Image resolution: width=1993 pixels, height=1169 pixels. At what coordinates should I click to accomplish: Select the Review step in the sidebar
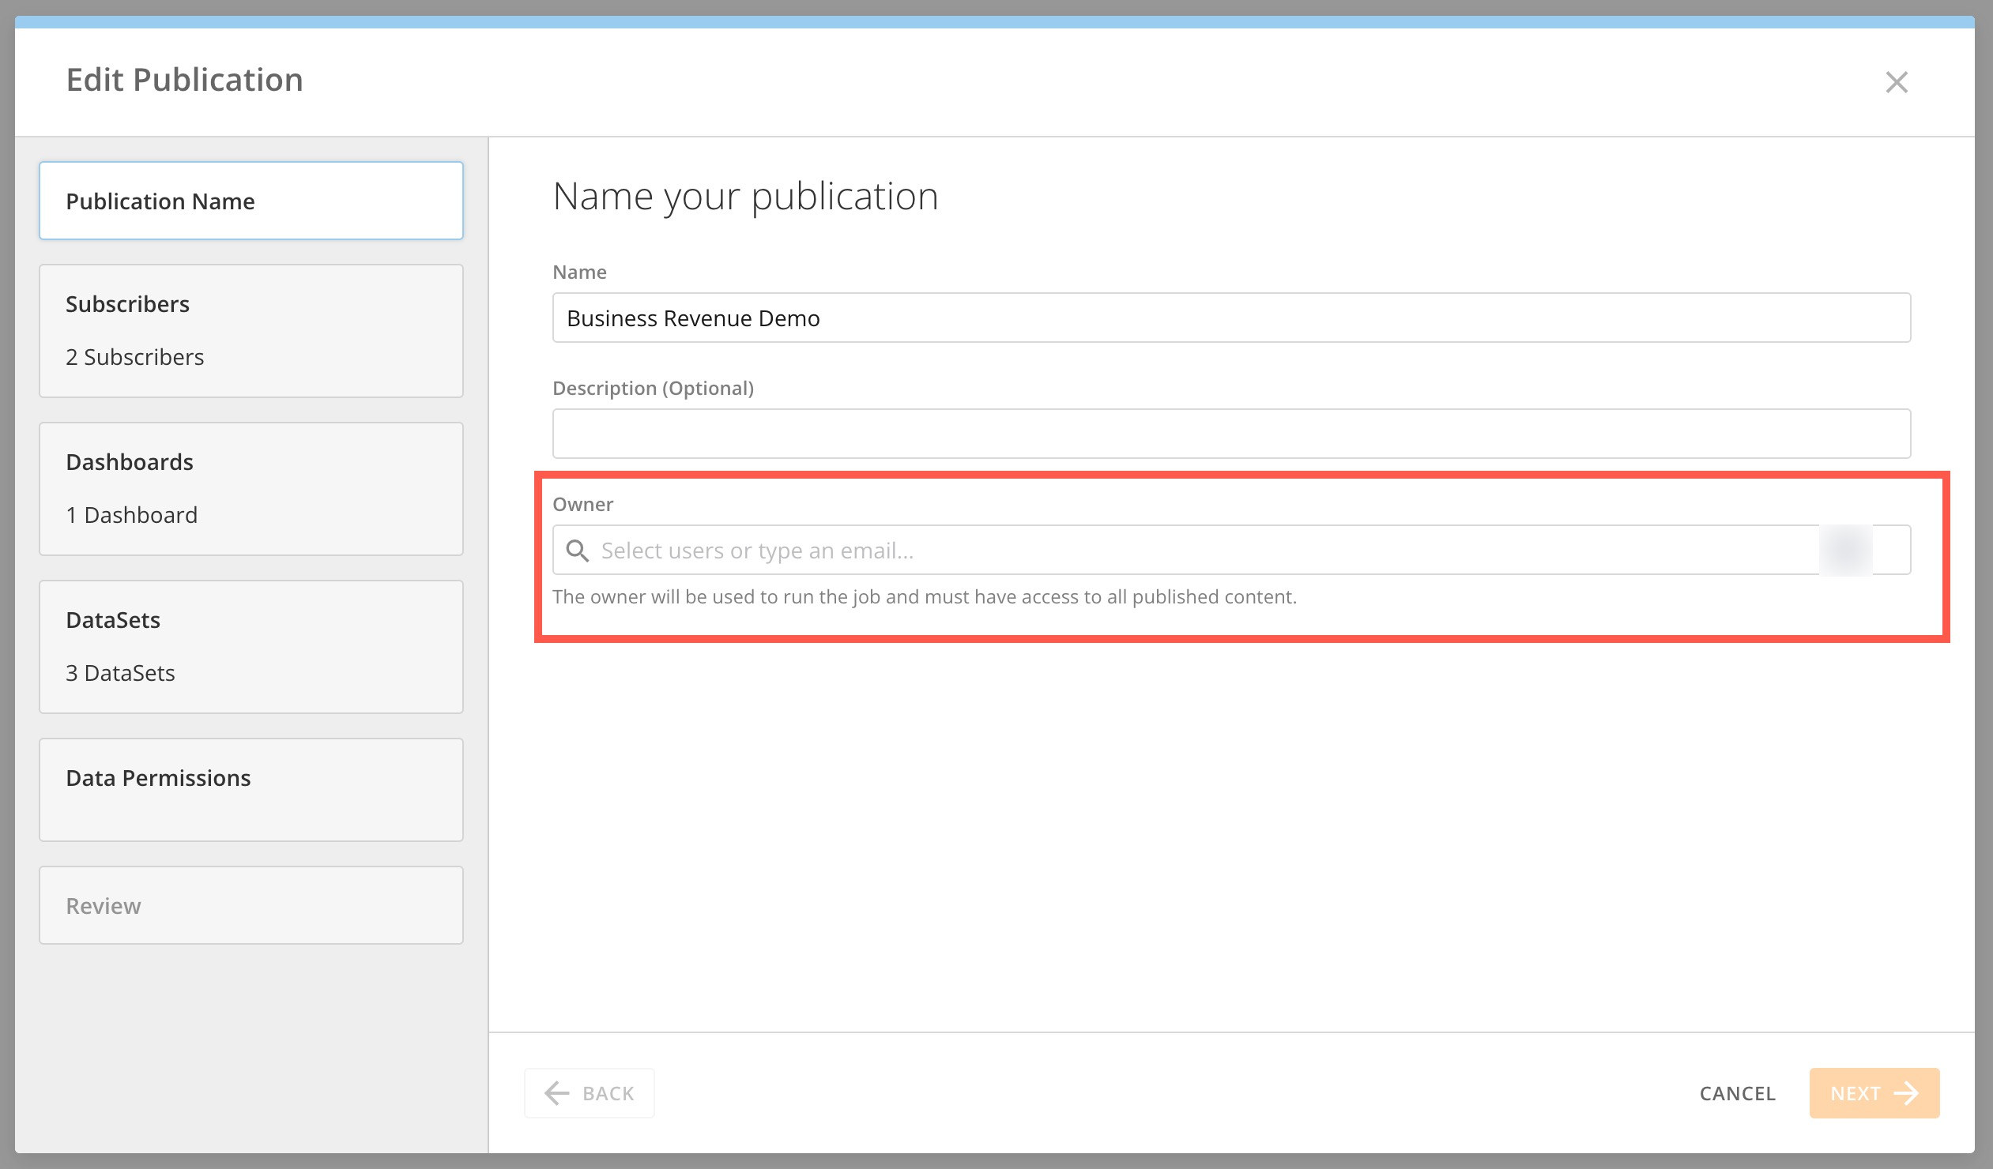tap(251, 905)
